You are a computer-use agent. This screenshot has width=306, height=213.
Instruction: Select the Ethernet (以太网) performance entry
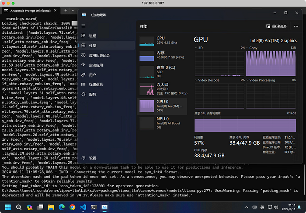coord(162,89)
